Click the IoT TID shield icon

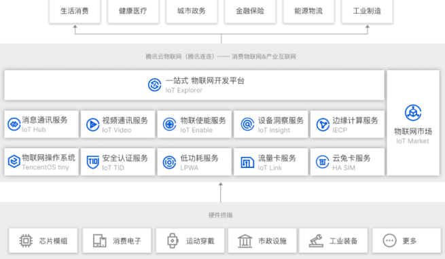92,162
